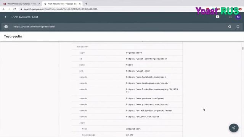Select the 'Organization' type value
This screenshot has height=137, width=244.
pos(134,53)
